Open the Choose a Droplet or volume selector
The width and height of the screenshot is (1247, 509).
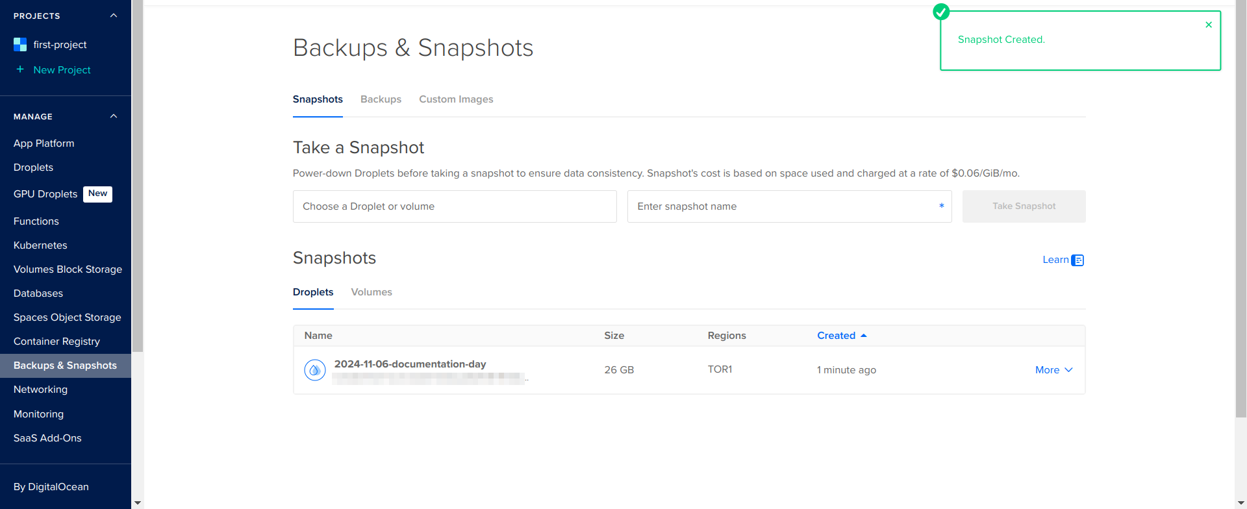point(455,206)
